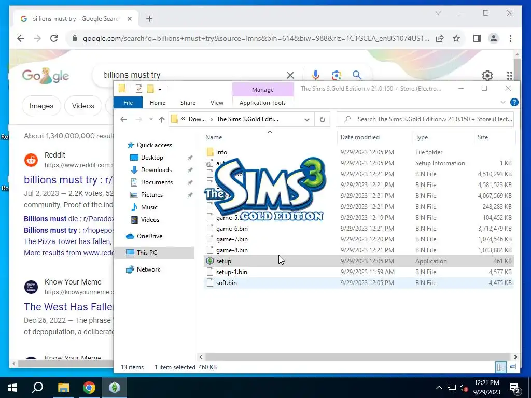
Task: Expand address bar path history dropdown
Action: point(307,119)
